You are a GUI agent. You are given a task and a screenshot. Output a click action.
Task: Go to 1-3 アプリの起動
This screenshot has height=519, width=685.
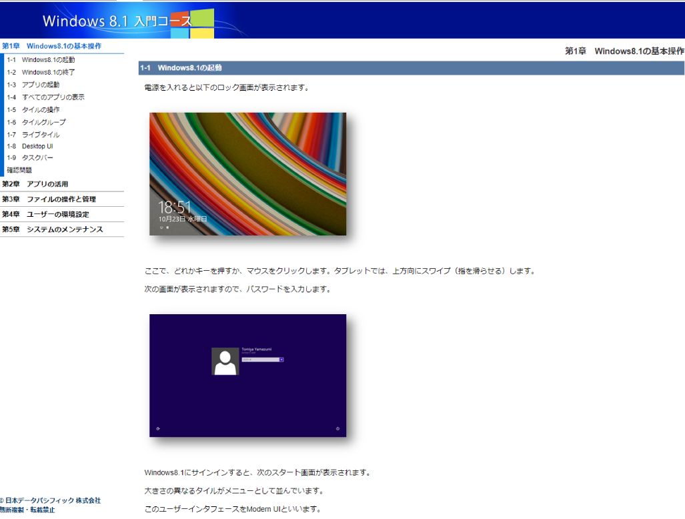(x=33, y=85)
